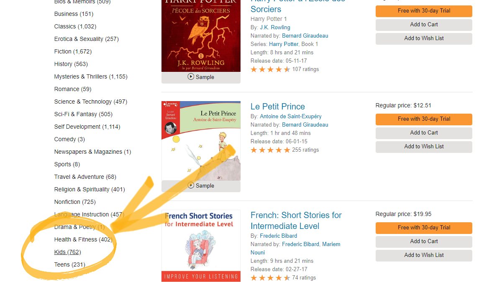Viewport: 502px width, 282px height.
Task: Play the Le Petit Prince sample
Action: click(x=201, y=185)
